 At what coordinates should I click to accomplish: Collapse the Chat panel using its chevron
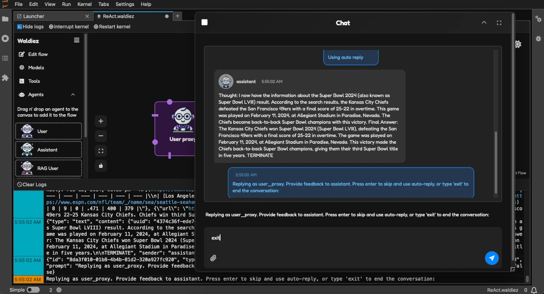pos(484,22)
